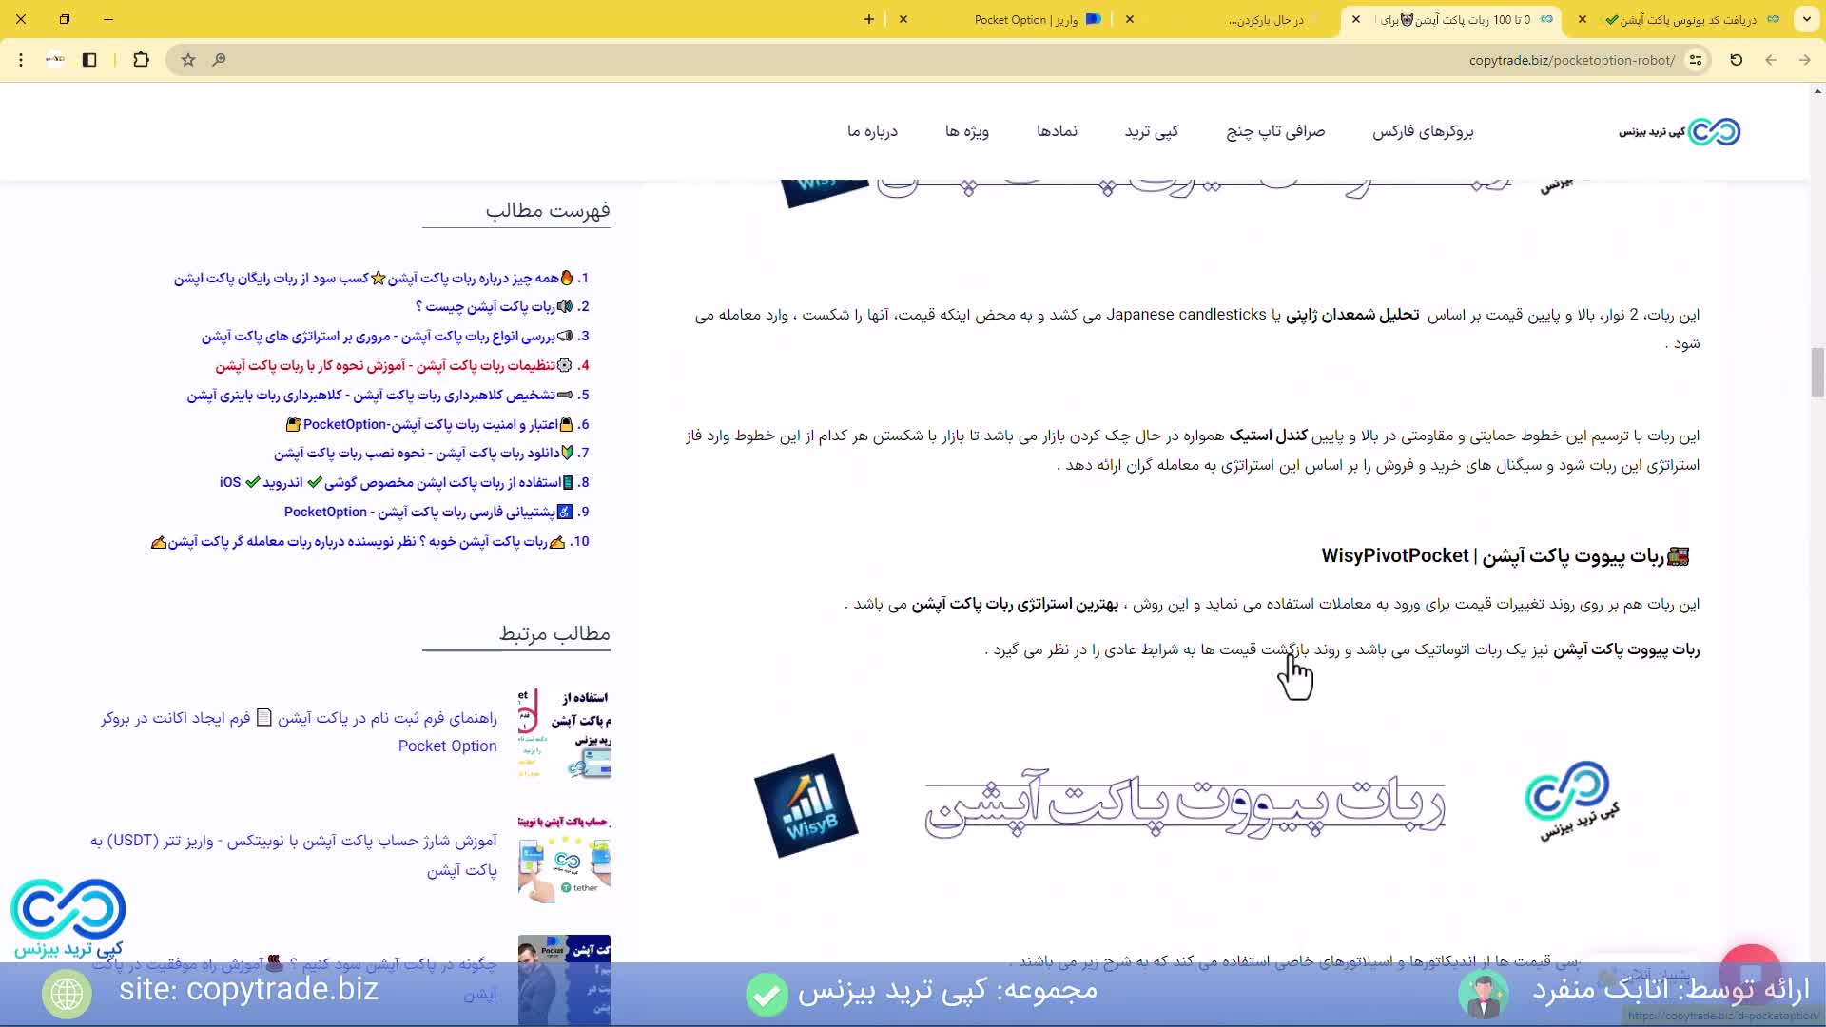Open the browser three-dot menu

click(20, 60)
